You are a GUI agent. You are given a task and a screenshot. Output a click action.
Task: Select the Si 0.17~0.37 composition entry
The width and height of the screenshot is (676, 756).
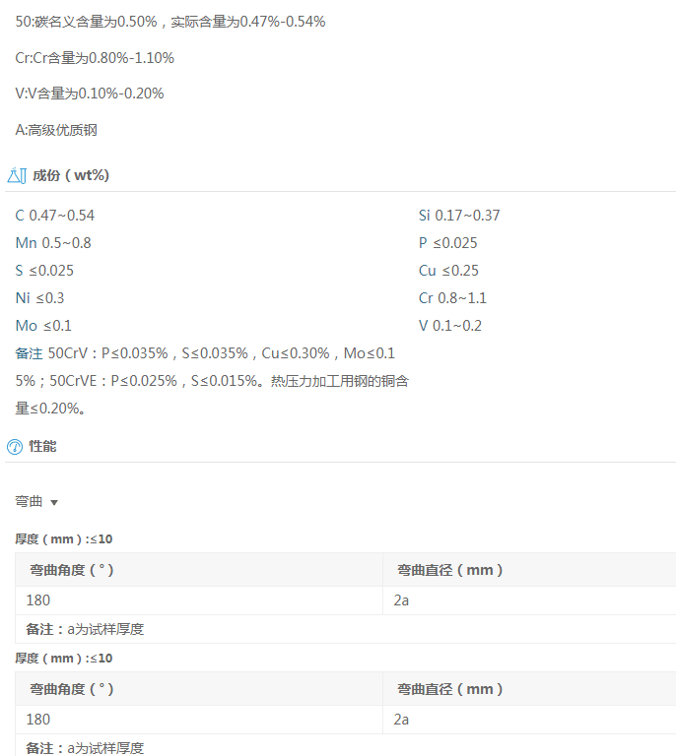coord(458,216)
